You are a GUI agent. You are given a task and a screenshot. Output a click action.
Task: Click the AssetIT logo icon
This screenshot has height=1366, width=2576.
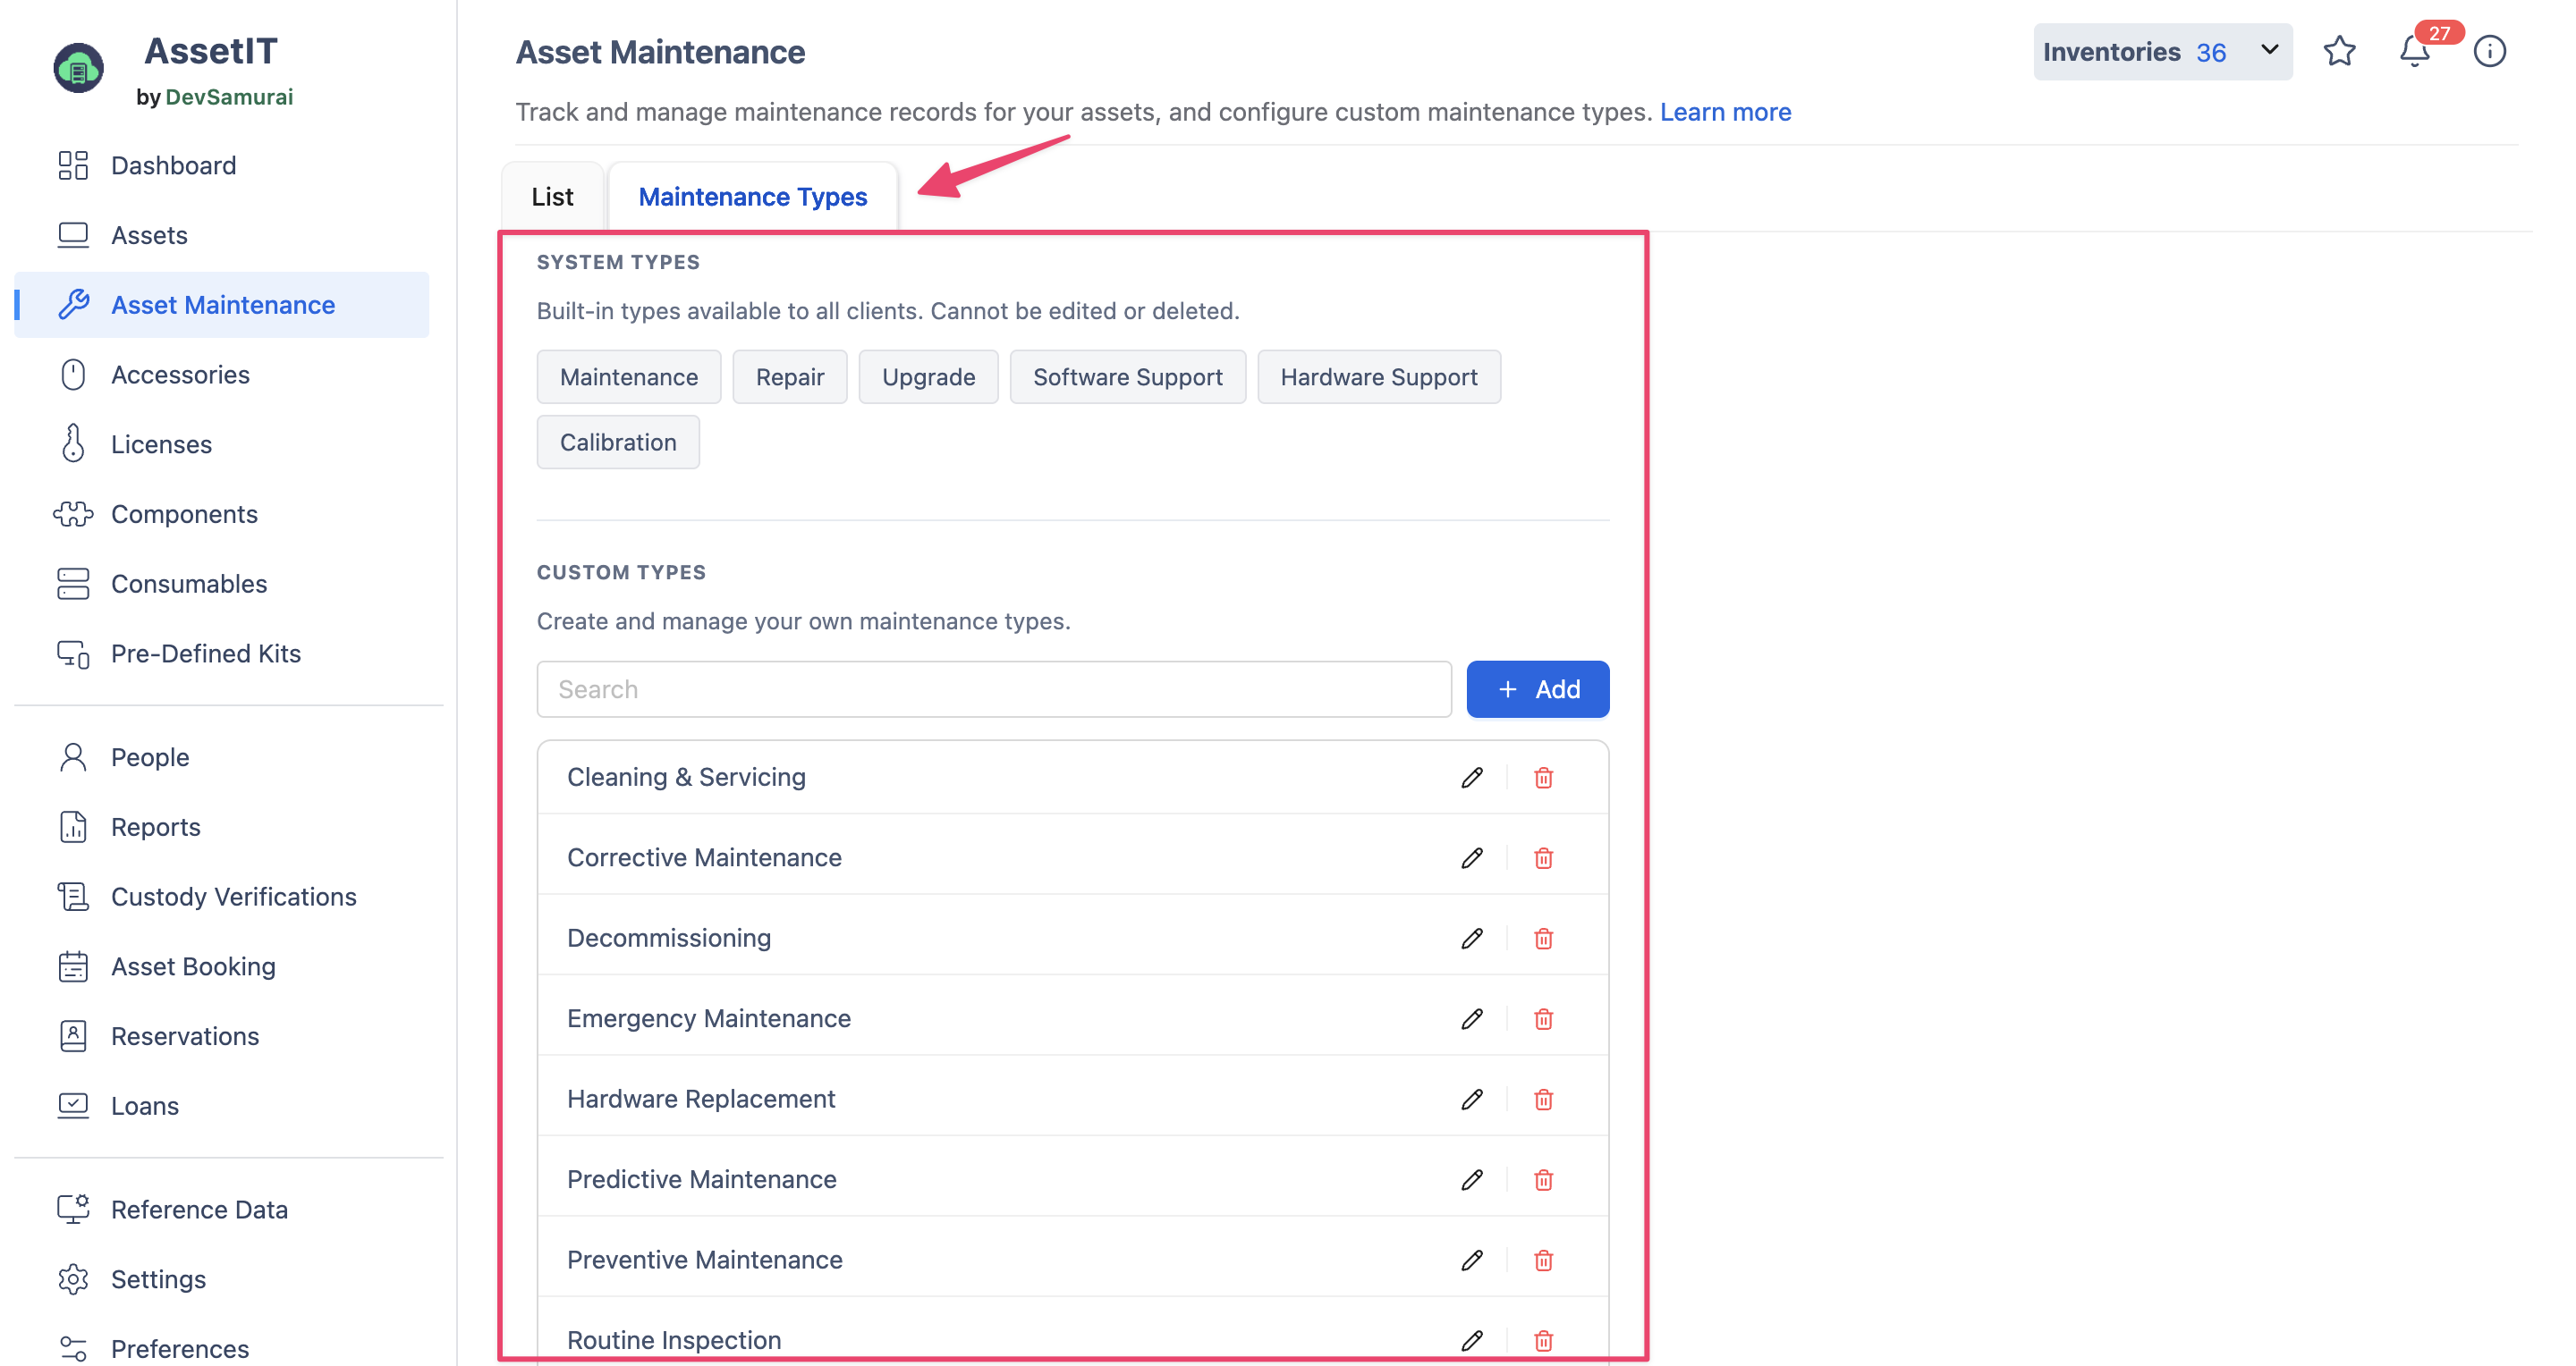coord(78,68)
